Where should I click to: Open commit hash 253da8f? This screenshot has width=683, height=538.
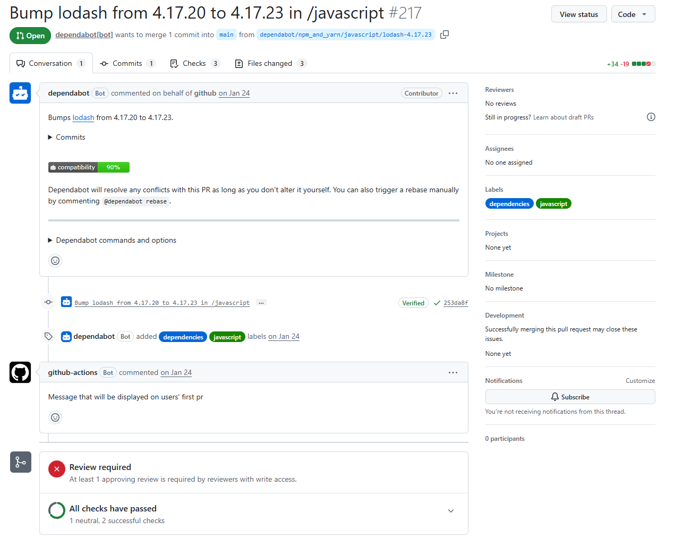(x=456, y=303)
